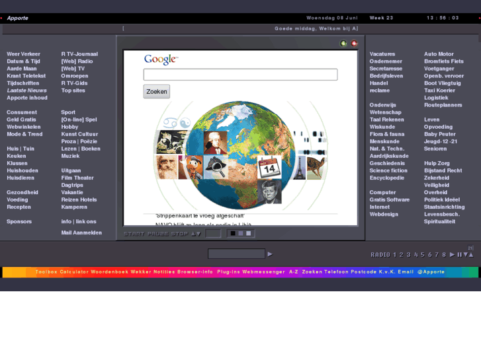Image resolution: width=481 pixels, height=360 pixels.
Task: Select the Eiffel Tower thumbnail icon
Action: tap(299, 167)
